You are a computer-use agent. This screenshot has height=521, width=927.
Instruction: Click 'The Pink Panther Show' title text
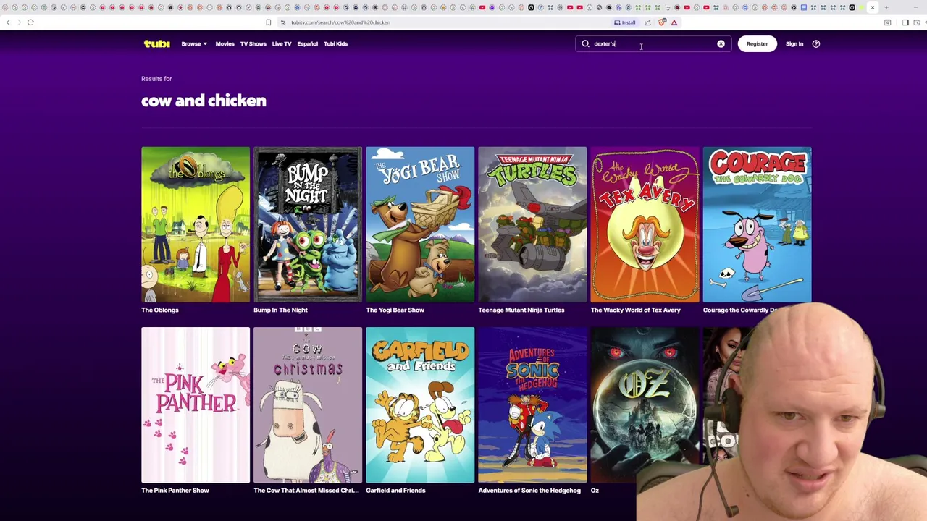175,490
